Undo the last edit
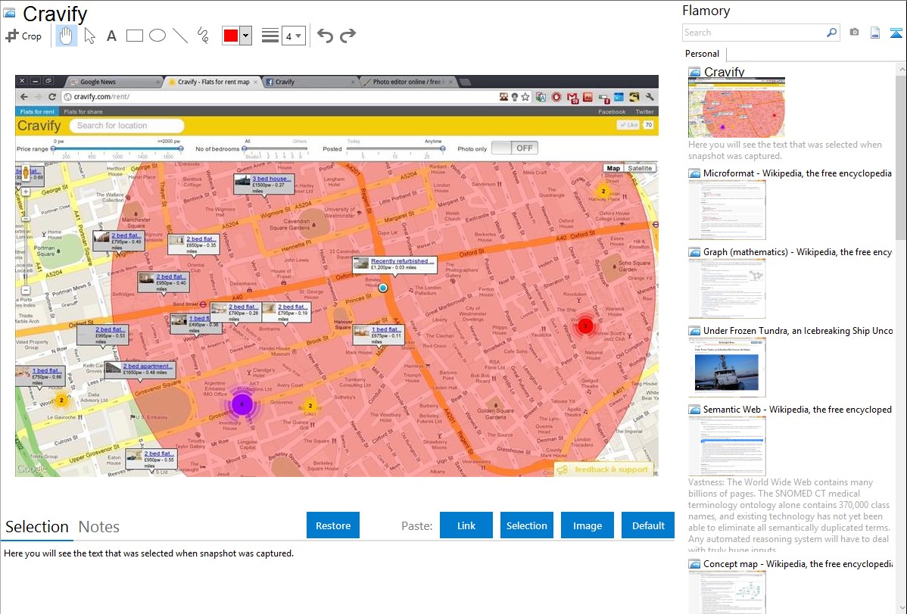The image size is (907, 614). point(325,36)
